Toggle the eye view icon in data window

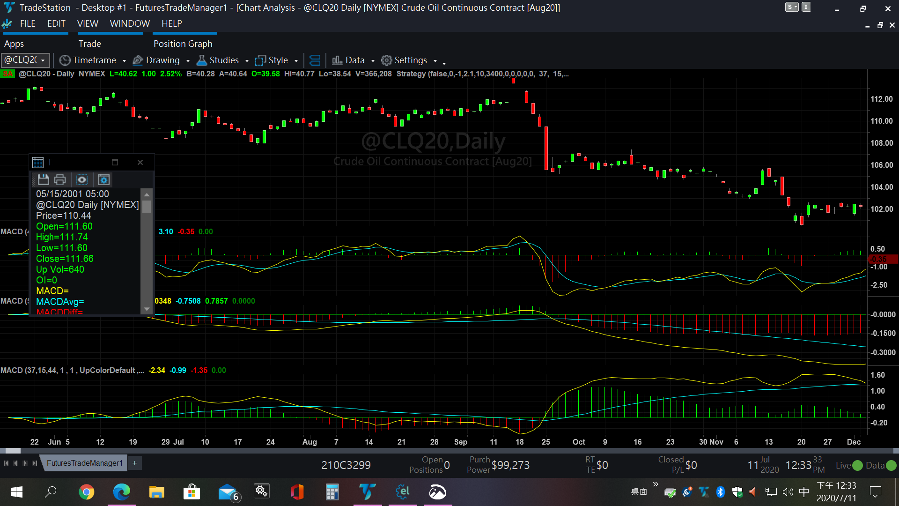point(82,179)
